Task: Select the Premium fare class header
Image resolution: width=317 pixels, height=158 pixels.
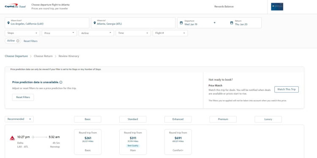Action: [x=223, y=119]
